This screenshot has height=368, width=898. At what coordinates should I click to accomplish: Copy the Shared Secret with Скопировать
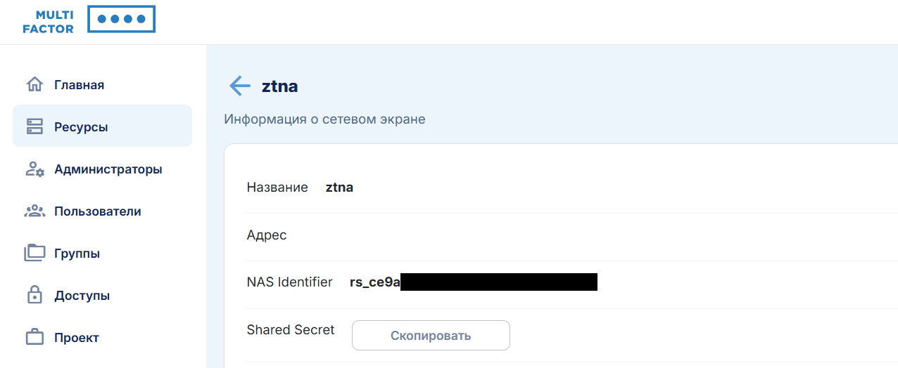tap(431, 336)
